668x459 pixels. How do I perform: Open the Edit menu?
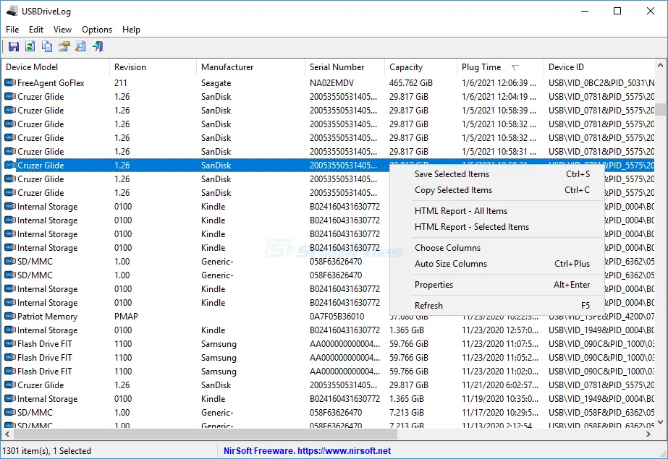coord(35,30)
